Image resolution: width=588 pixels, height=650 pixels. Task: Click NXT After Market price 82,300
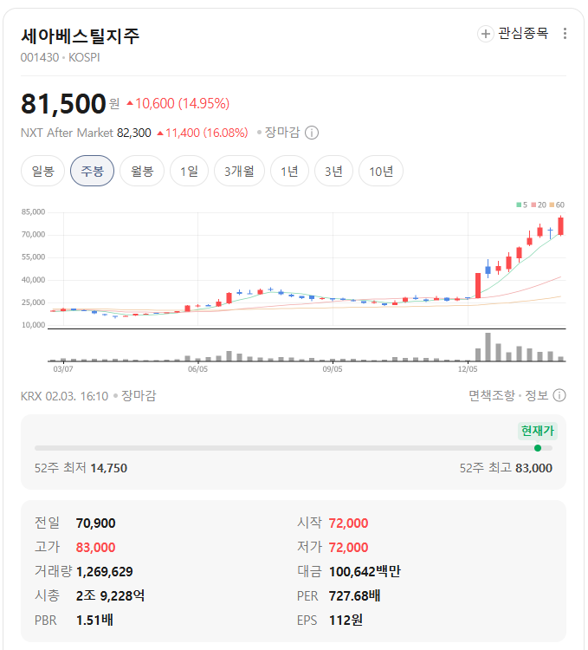[133, 133]
